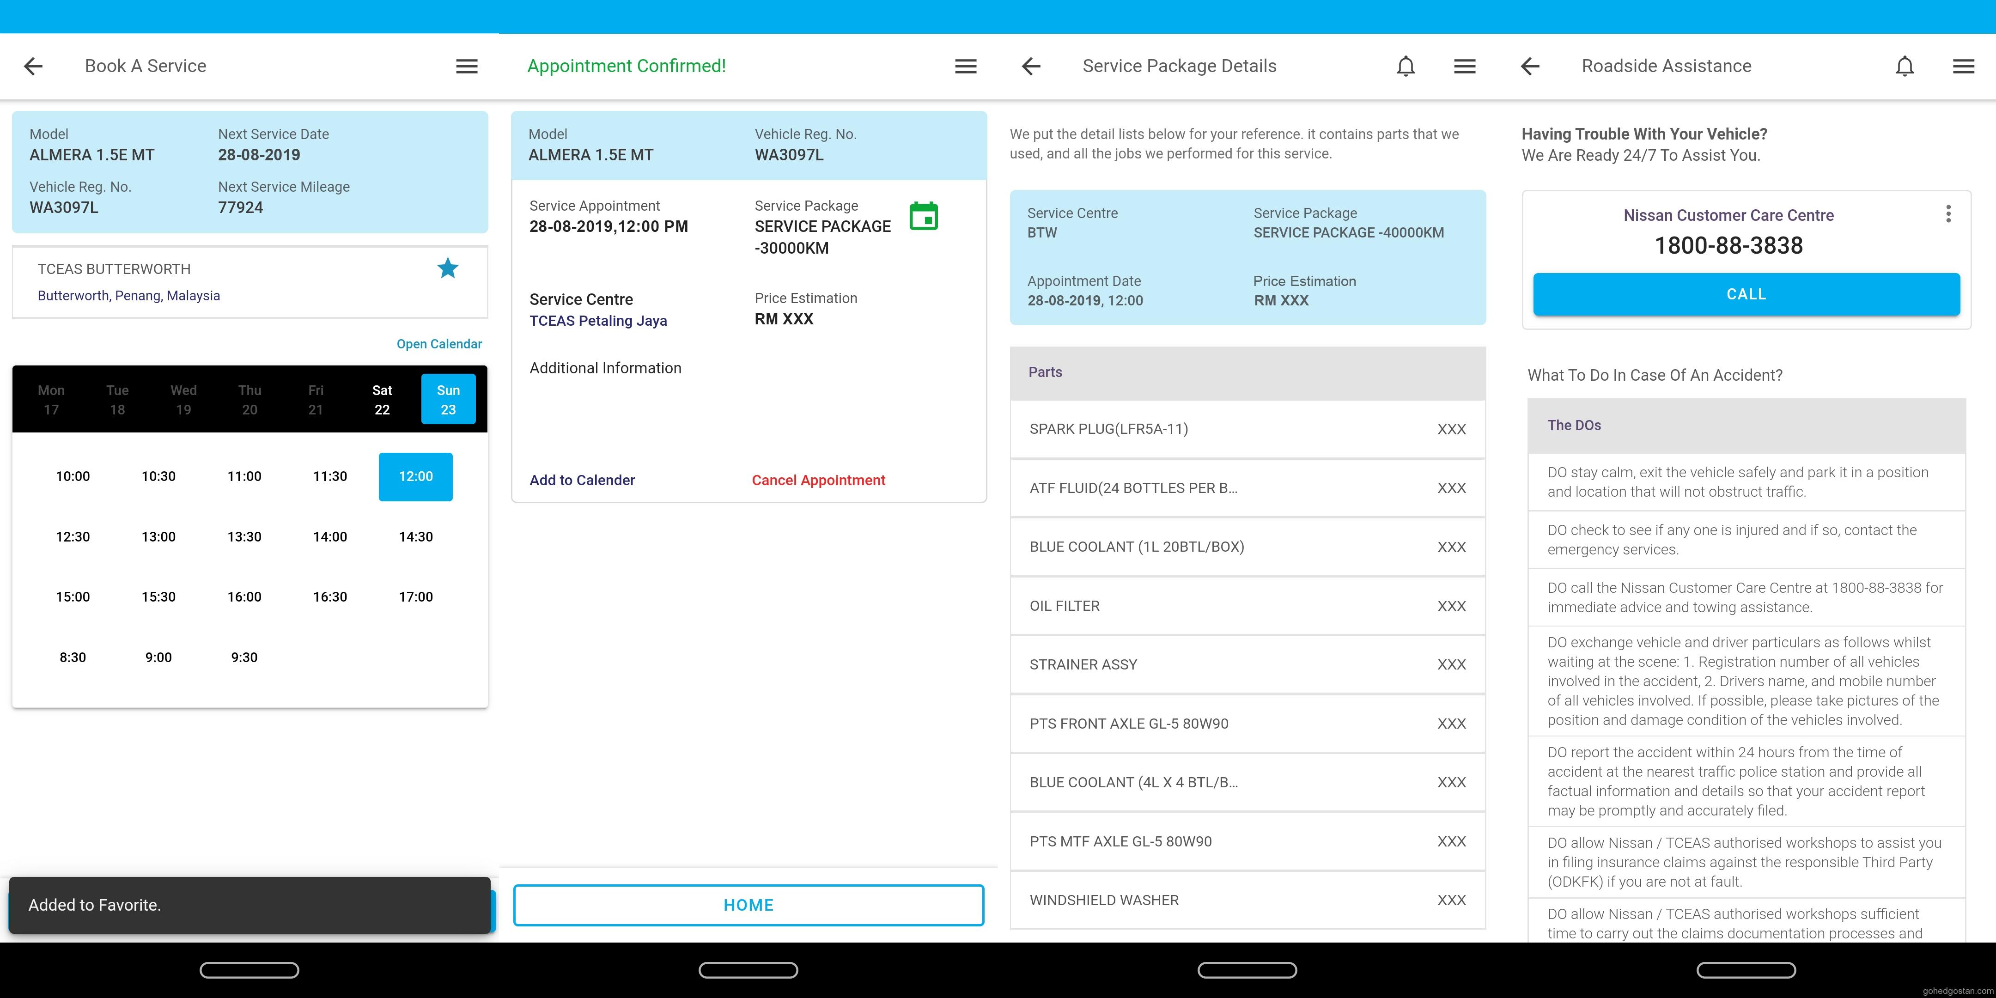Go back from Book A Service screen

[33, 66]
